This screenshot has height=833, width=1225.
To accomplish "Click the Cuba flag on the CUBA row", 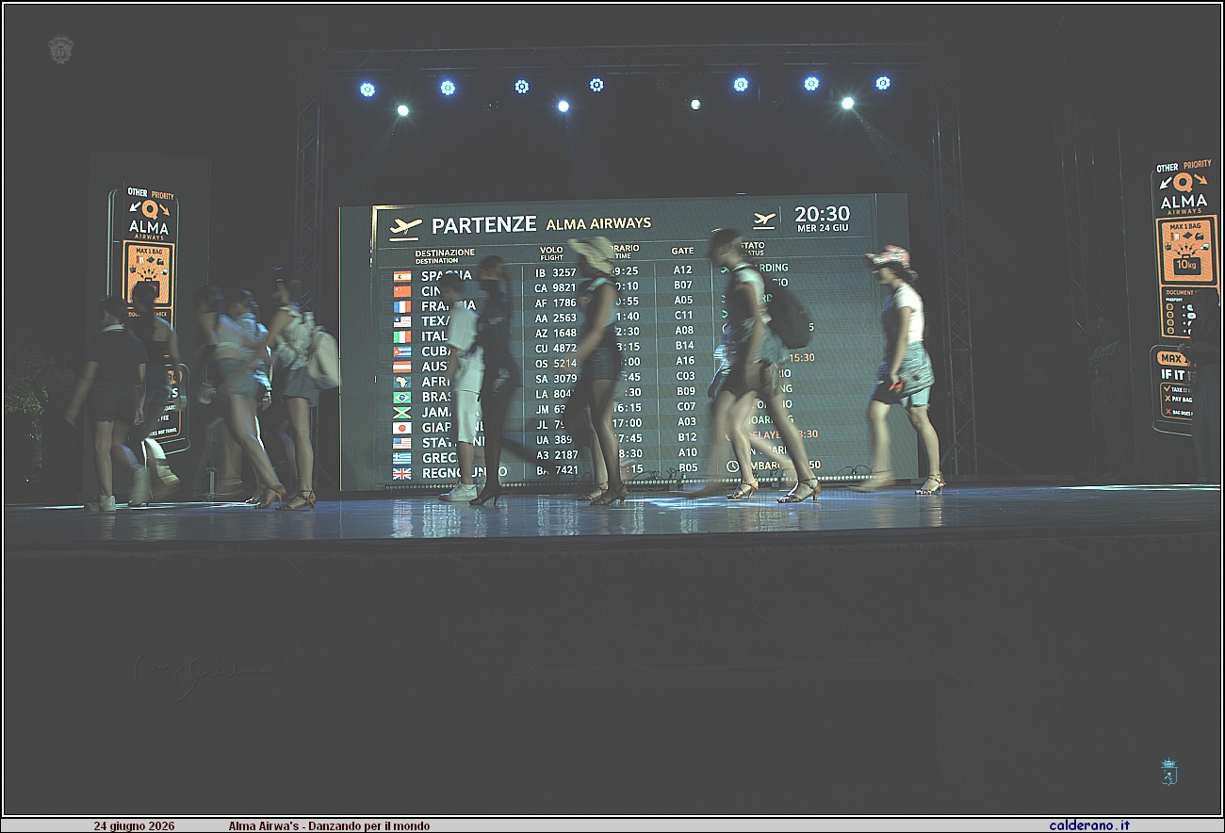I will (x=402, y=351).
